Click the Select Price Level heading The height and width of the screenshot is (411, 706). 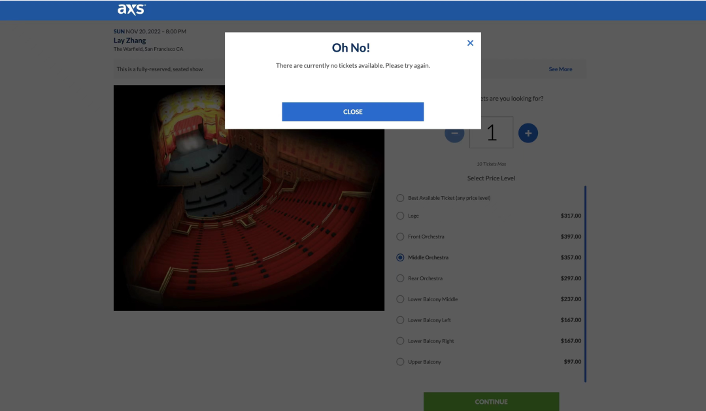point(491,178)
